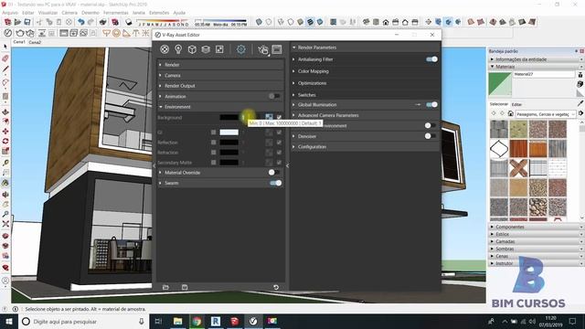Expand the Configuration section

(365, 147)
